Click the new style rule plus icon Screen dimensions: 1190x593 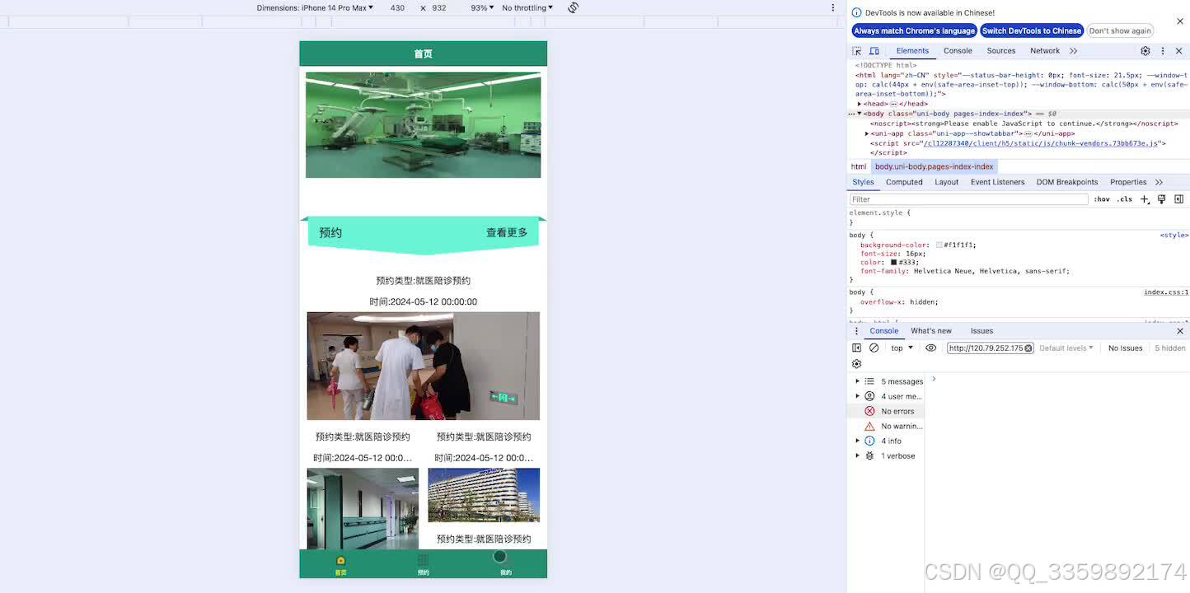(1145, 199)
